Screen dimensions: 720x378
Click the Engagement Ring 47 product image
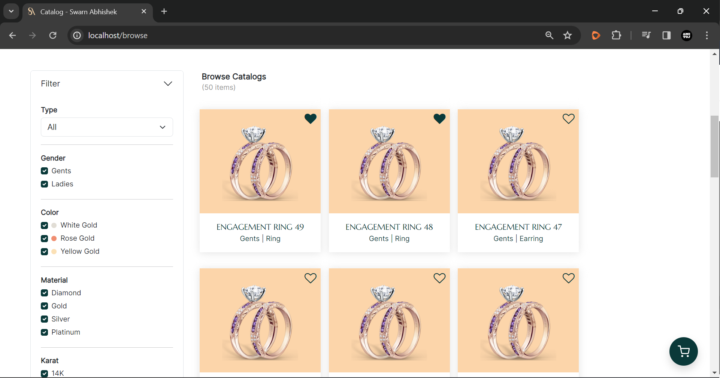click(x=518, y=161)
